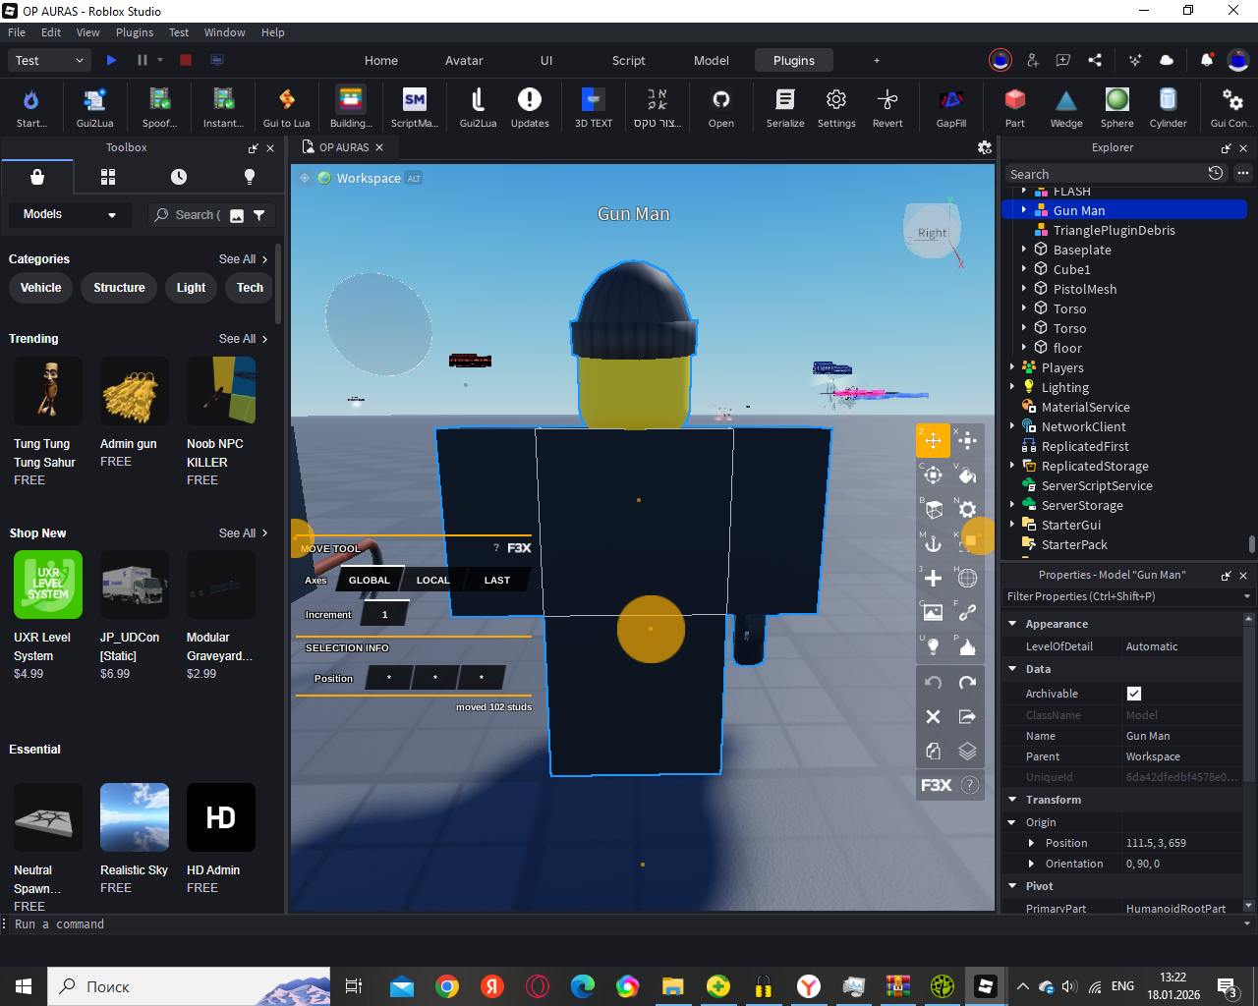Expand the Position property

1031,843
